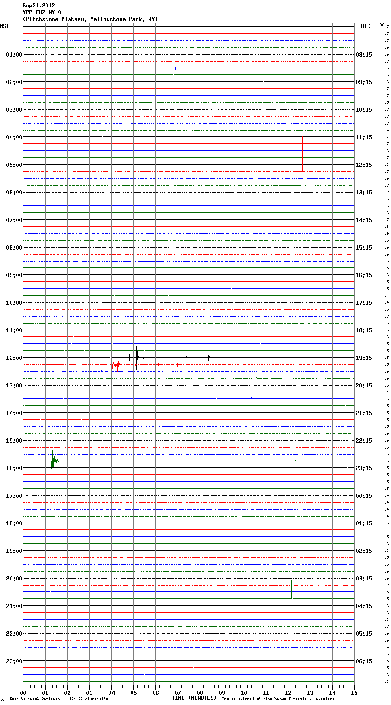The width and height of the screenshot is (391, 705).
Task: Select the 22:00 MST time label
Action: [14, 634]
